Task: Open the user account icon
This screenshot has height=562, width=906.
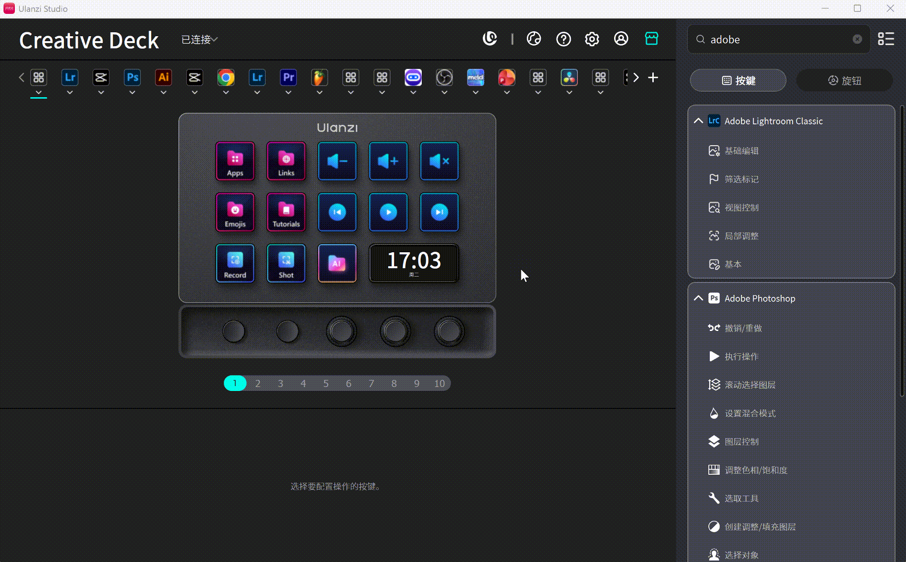Action: point(621,39)
